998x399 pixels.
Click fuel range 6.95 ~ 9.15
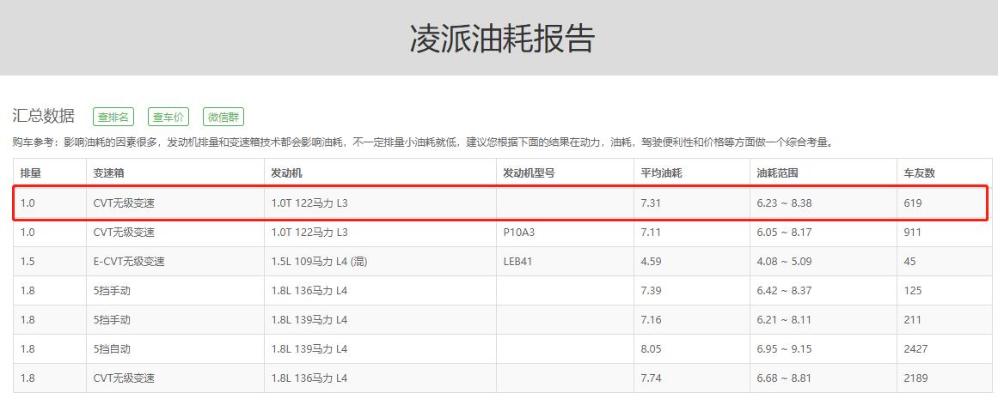pos(784,349)
